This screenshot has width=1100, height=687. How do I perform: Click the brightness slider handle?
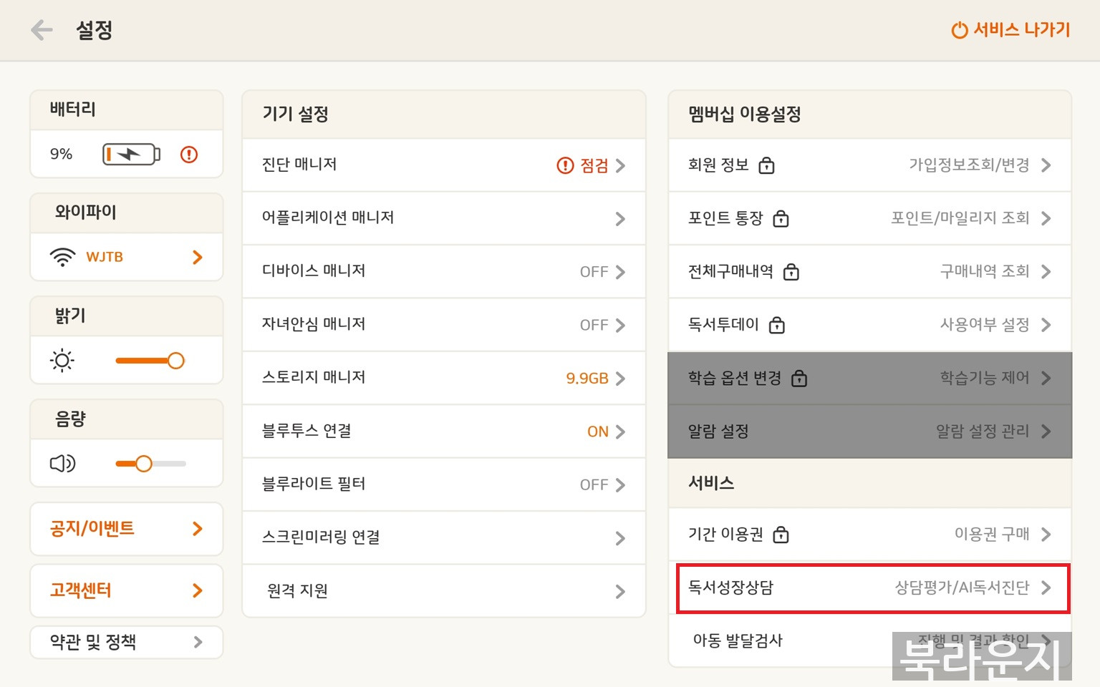175,361
